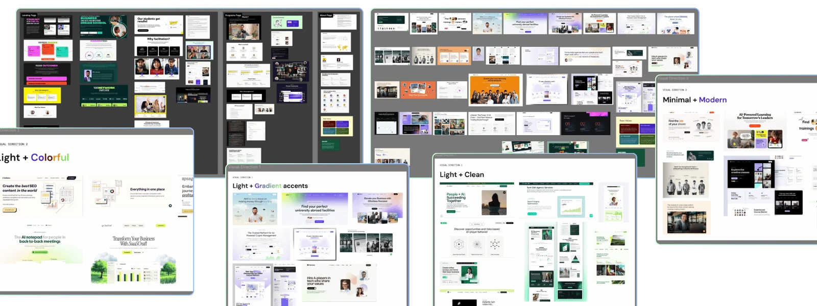Viewport: 817px width, 306px height.
Task: Click the 'Minimal + Modern' heading
Action: [x=694, y=100]
